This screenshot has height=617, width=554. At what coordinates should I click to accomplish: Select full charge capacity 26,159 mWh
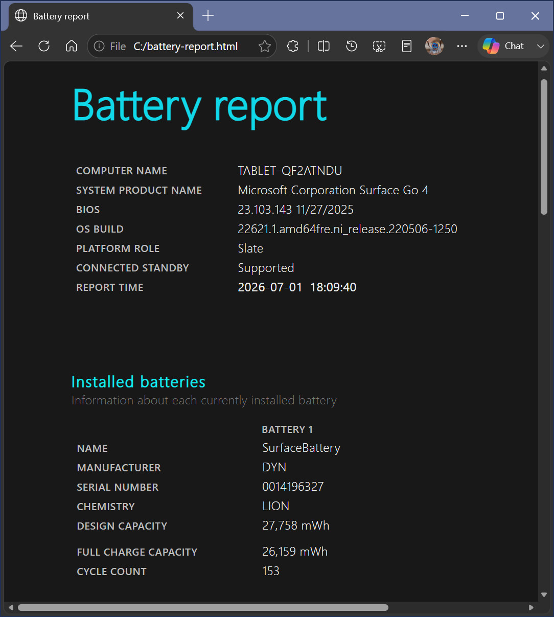point(295,552)
